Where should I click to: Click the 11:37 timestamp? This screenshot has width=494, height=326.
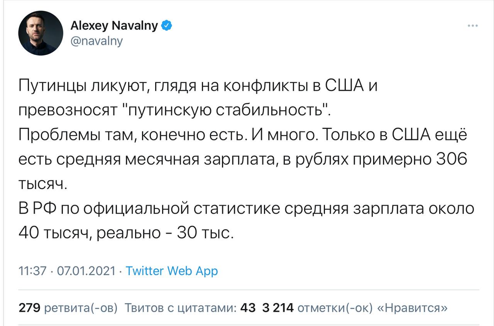(x=32, y=271)
